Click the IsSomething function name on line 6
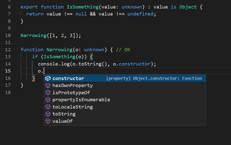The image size is (231, 145). [x=83, y=7]
